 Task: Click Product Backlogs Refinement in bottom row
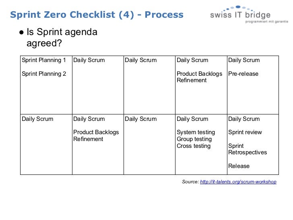pos(96,135)
